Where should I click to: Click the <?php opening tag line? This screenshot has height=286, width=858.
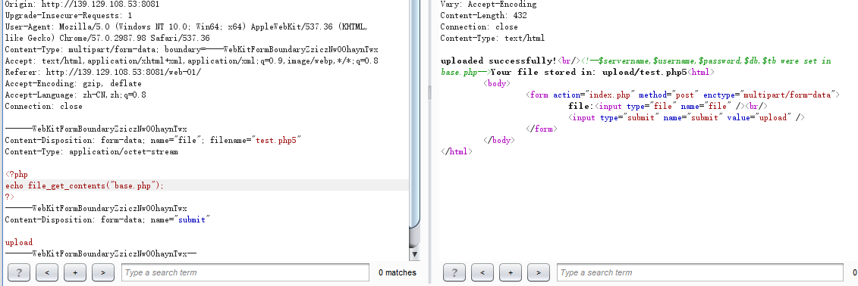point(17,175)
